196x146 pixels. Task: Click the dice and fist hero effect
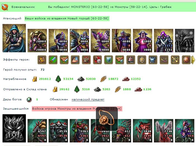tap(98, 60)
